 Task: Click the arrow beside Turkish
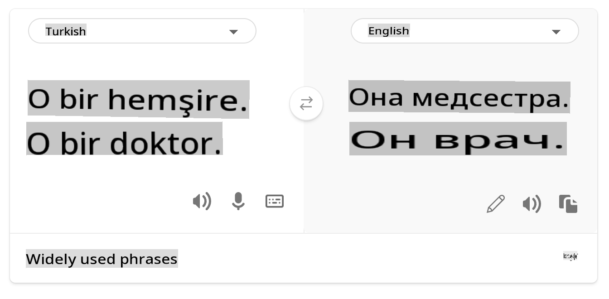coord(233,32)
